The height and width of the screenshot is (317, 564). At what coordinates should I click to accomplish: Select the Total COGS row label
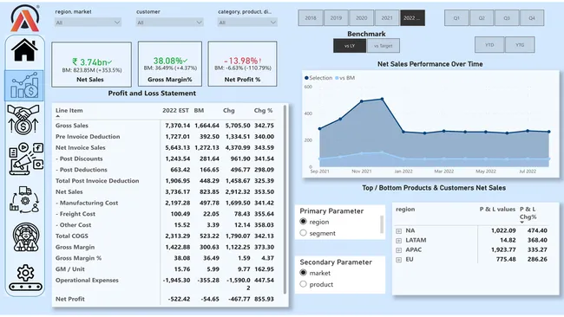71,236
